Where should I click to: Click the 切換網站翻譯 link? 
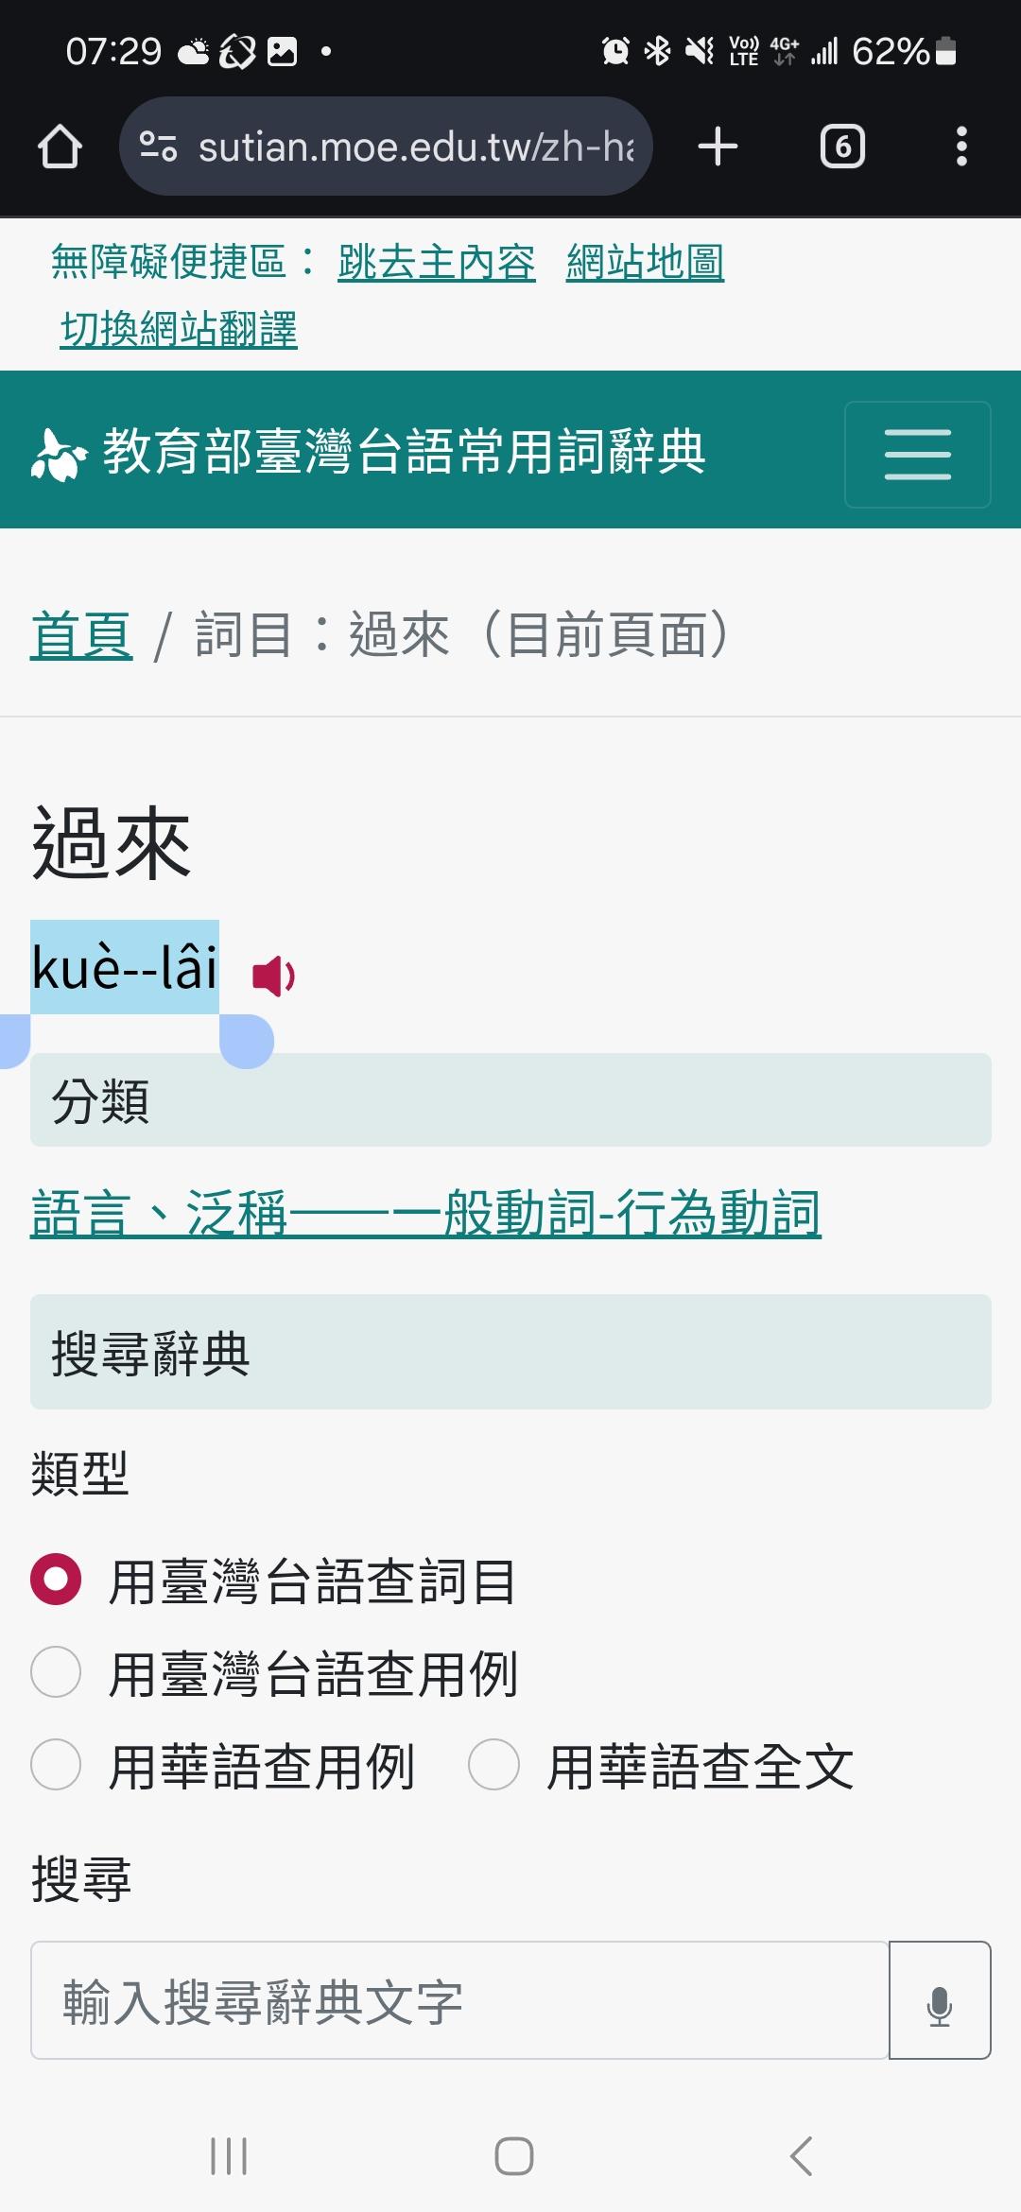pos(179,329)
